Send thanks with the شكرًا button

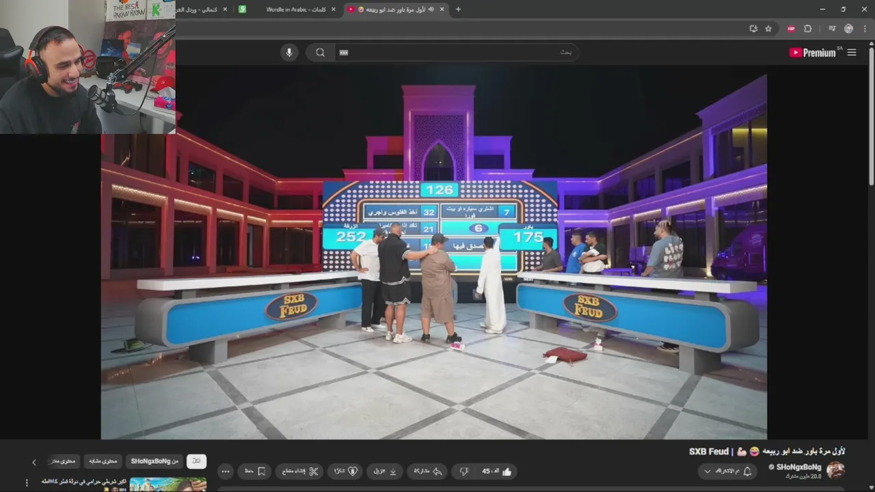coord(346,471)
